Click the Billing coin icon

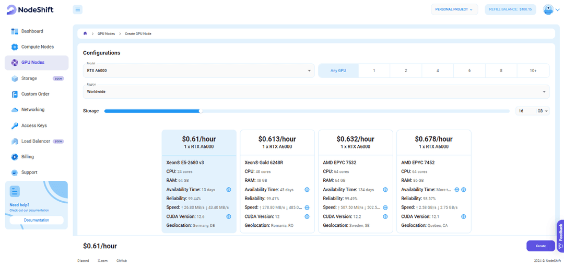coord(15,157)
